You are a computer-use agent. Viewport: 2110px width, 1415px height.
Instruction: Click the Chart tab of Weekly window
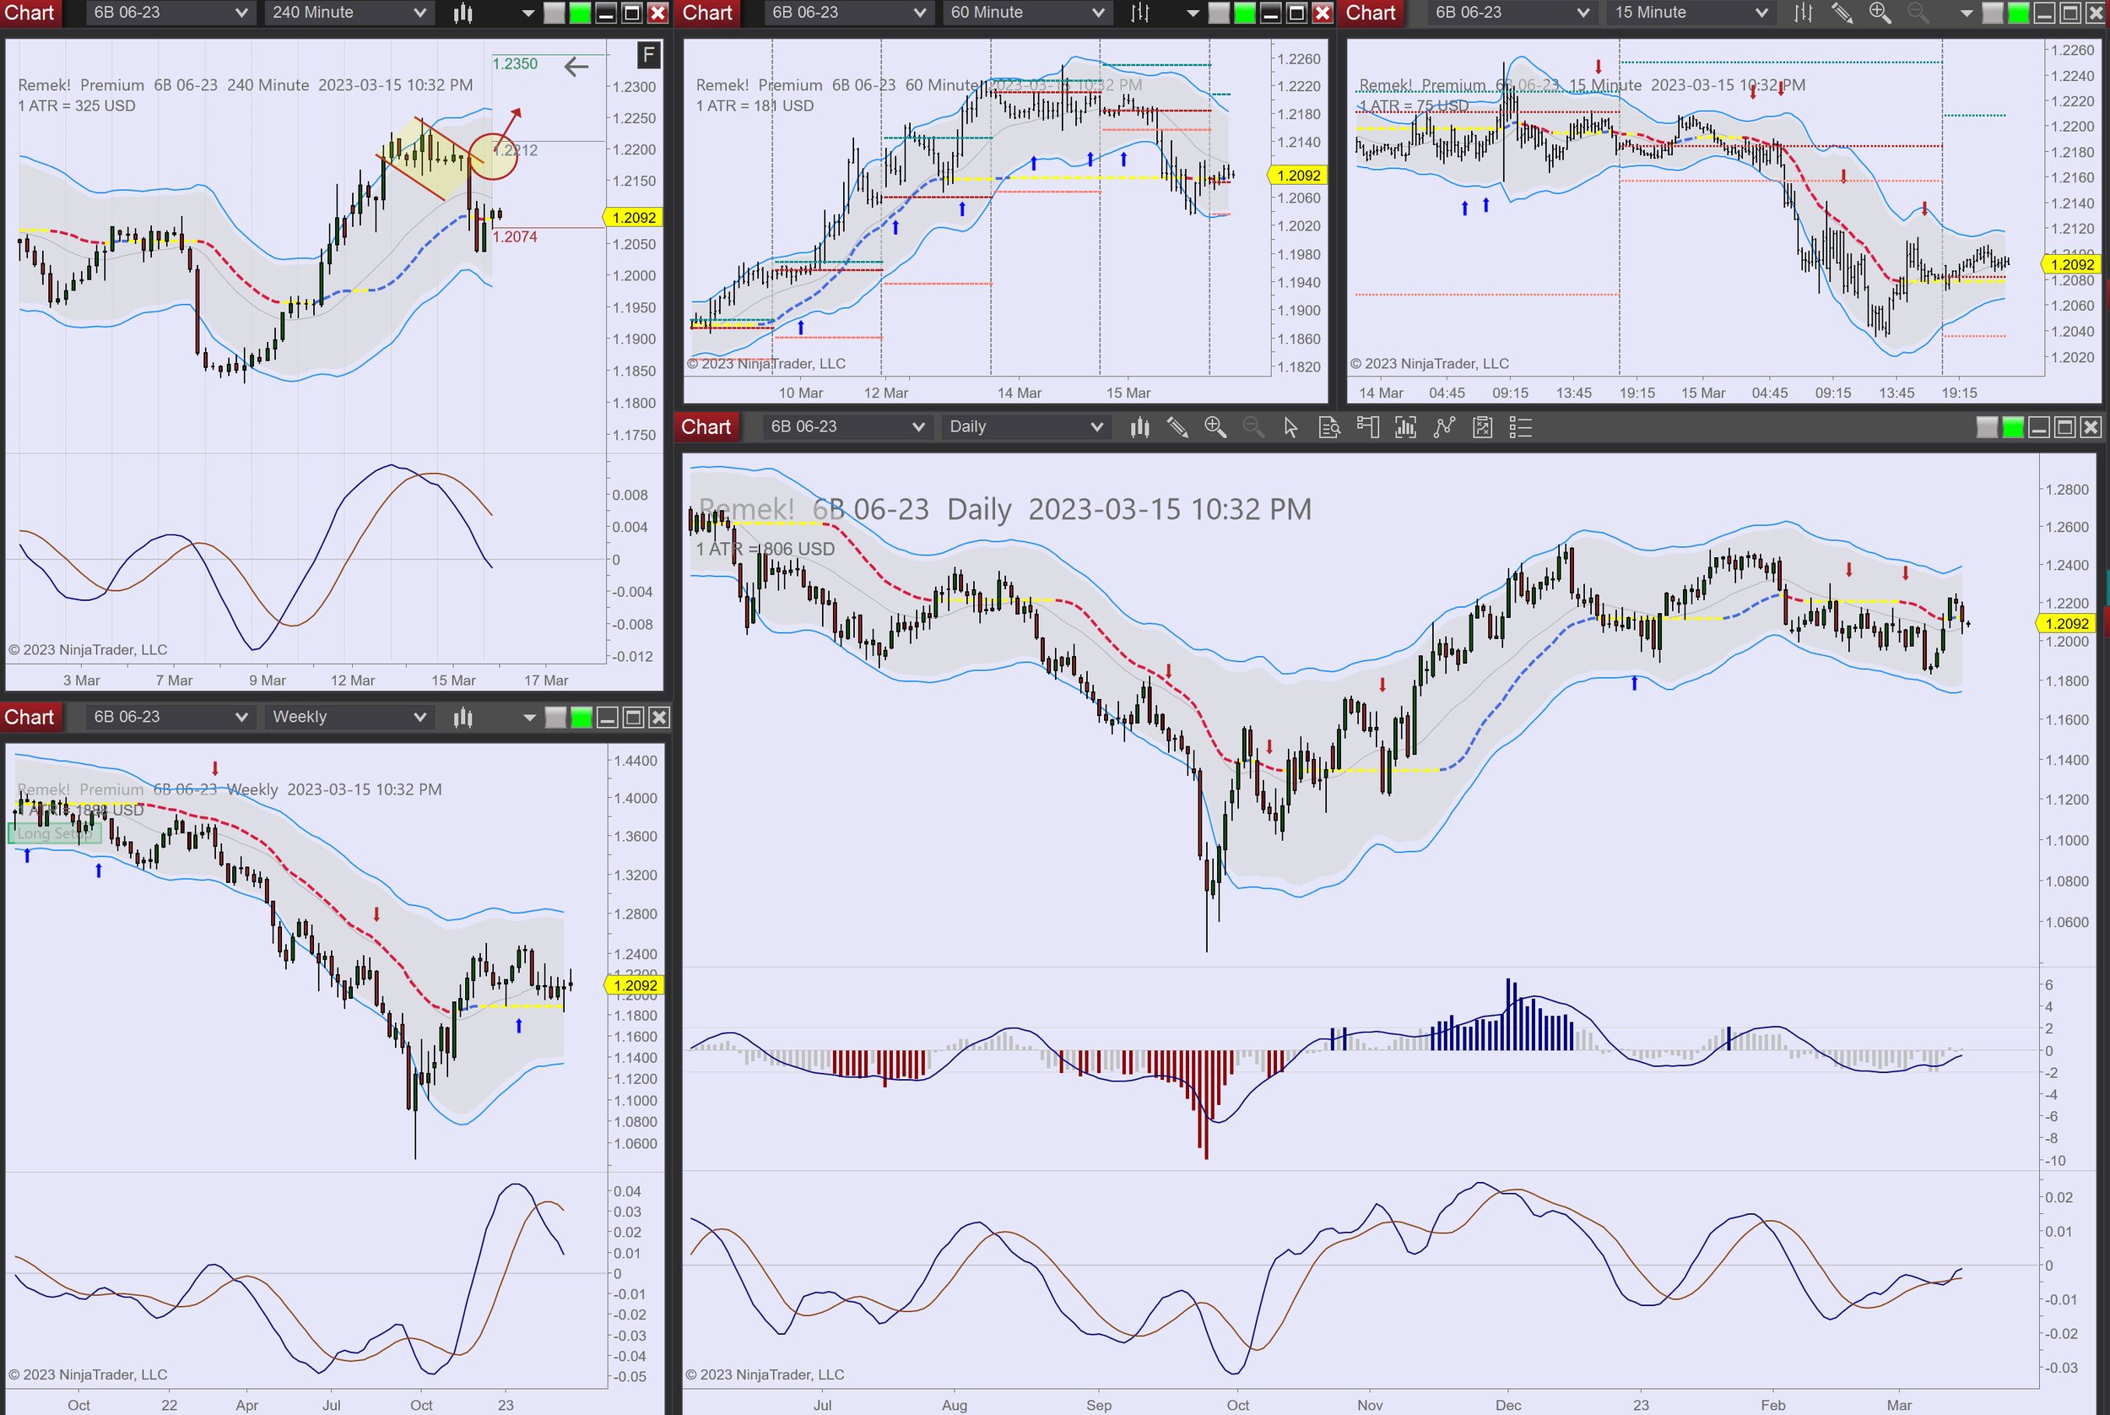pyautogui.click(x=30, y=718)
